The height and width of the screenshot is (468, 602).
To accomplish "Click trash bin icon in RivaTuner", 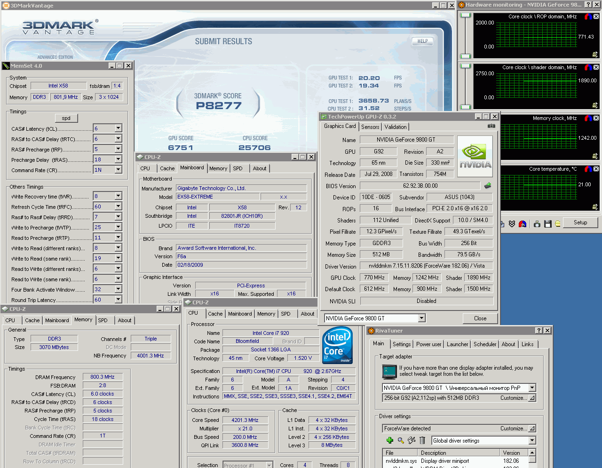I will point(422,440).
